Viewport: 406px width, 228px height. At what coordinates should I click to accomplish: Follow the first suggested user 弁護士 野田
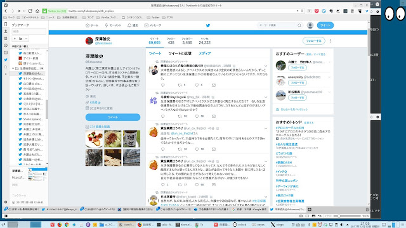[x=298, y=68]
